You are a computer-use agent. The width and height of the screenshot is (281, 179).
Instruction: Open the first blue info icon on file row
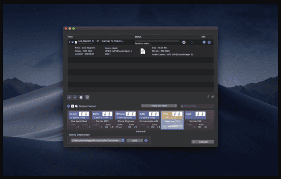coord(204,42)
